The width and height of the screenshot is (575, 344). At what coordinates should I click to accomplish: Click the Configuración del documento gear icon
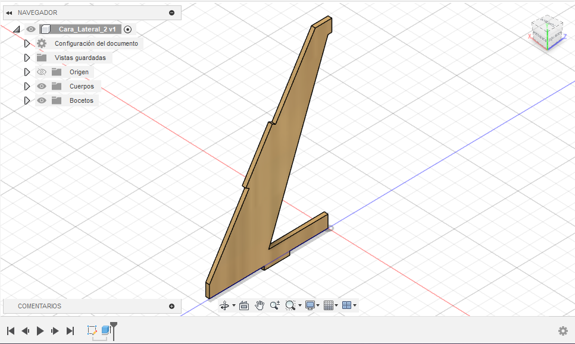coord(42,43)
